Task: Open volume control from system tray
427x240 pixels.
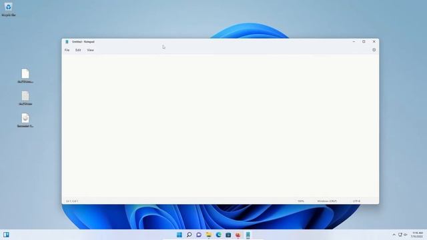Action: pyautogui.click(x=406, y=235)
